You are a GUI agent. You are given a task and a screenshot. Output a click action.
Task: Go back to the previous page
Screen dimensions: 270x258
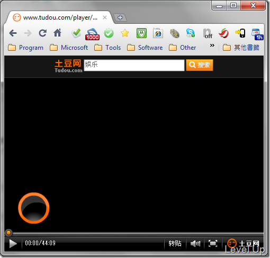(x=13, y=33)
